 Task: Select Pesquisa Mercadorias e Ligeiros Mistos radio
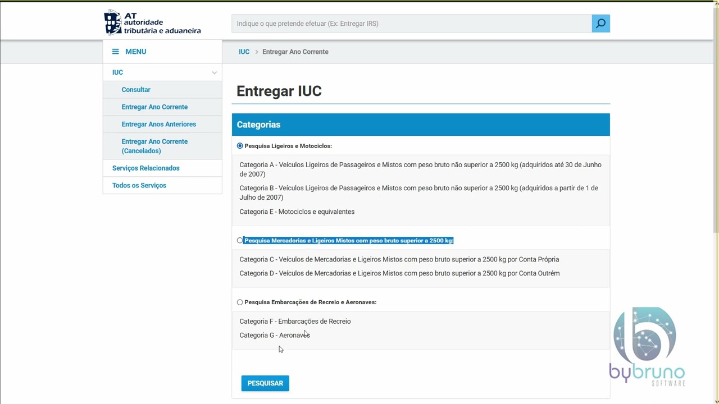(x=240, y=240)
